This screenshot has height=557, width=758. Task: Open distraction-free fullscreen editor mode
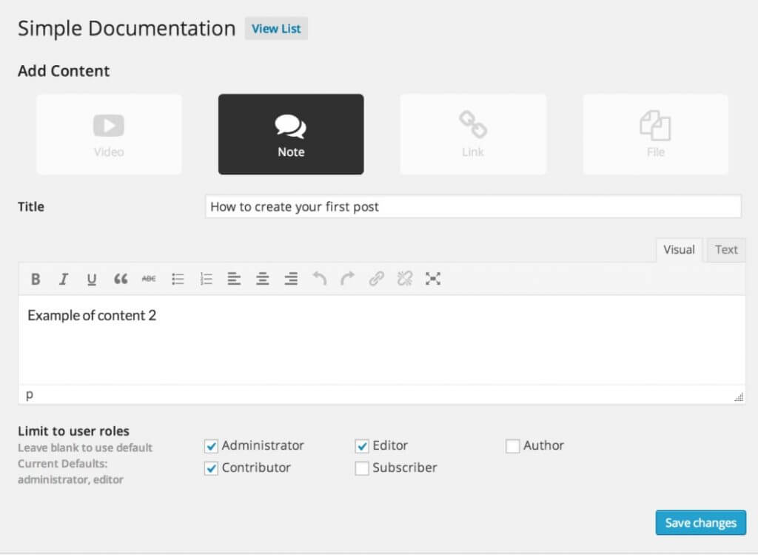click(432, 279)
